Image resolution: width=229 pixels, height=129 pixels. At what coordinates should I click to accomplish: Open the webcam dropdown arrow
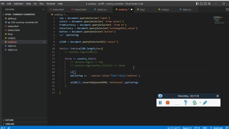200,103
